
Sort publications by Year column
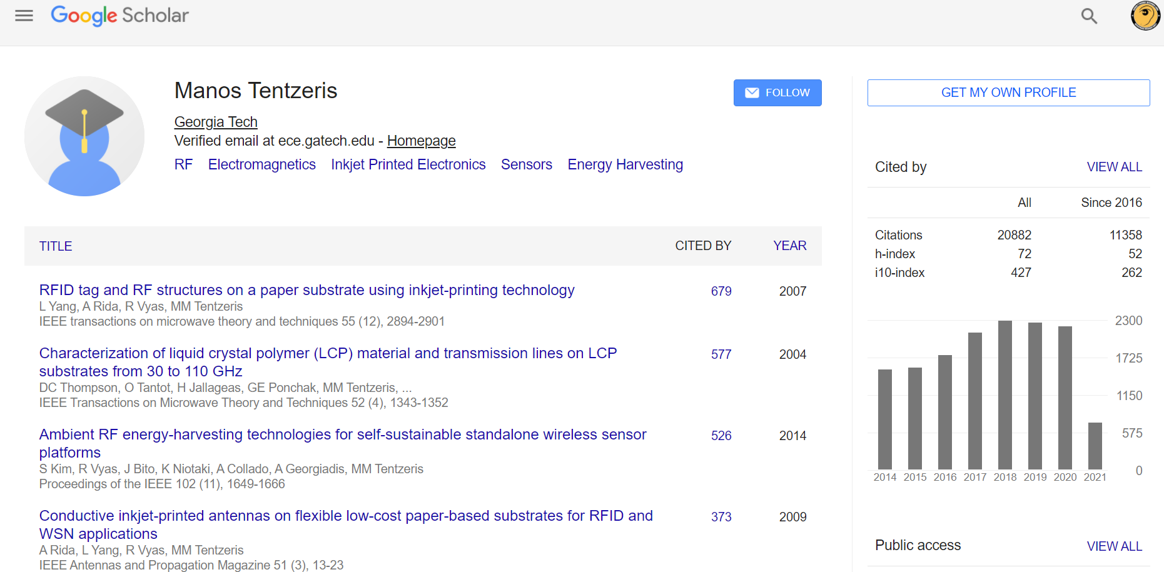(789, 246)
